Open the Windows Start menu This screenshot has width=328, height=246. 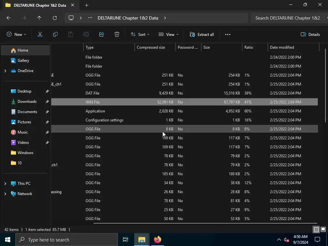coord(8,240)
